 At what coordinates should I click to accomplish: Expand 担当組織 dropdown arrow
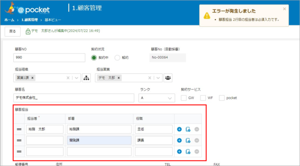point(77,78)
